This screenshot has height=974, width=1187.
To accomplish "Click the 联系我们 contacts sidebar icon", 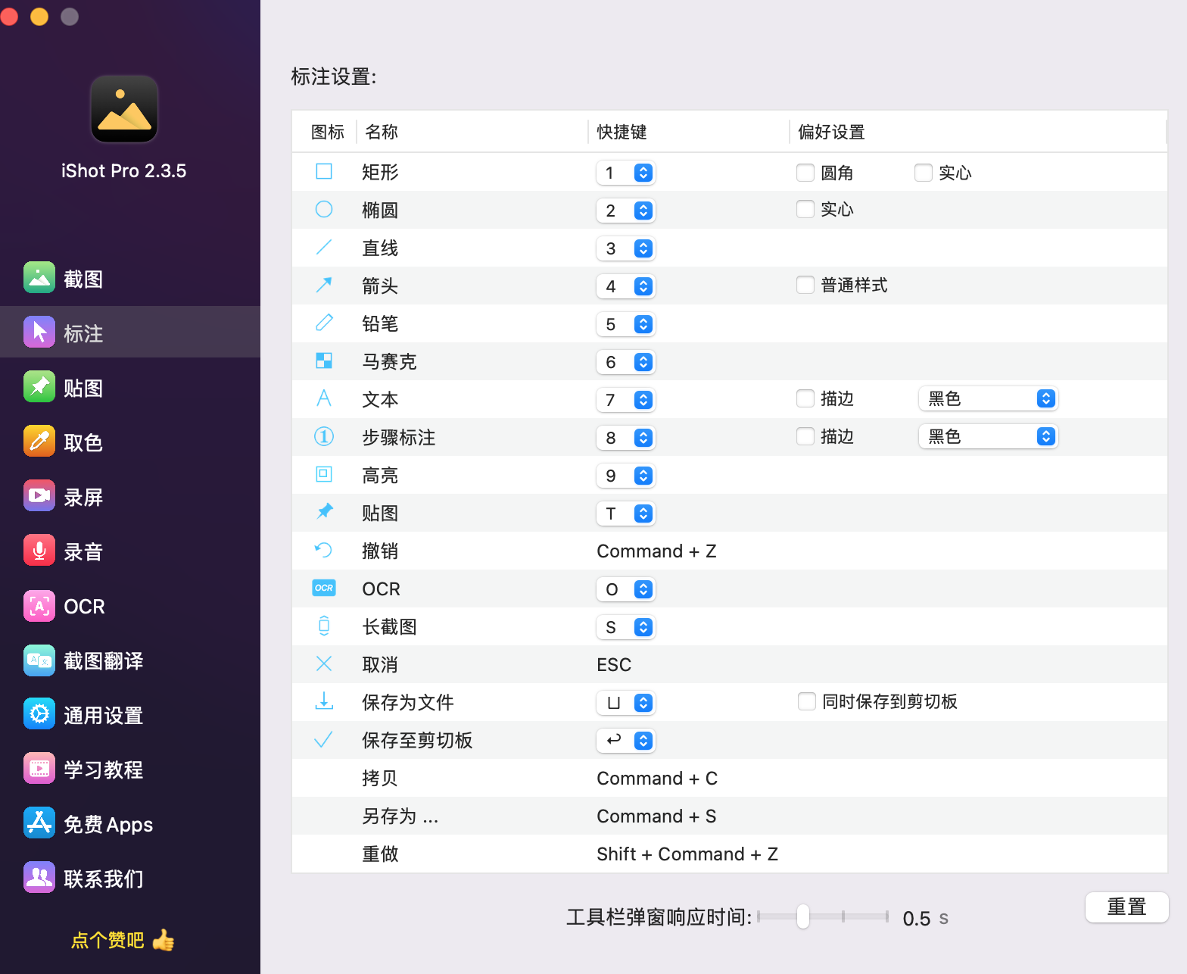I will tap(39, 877).
